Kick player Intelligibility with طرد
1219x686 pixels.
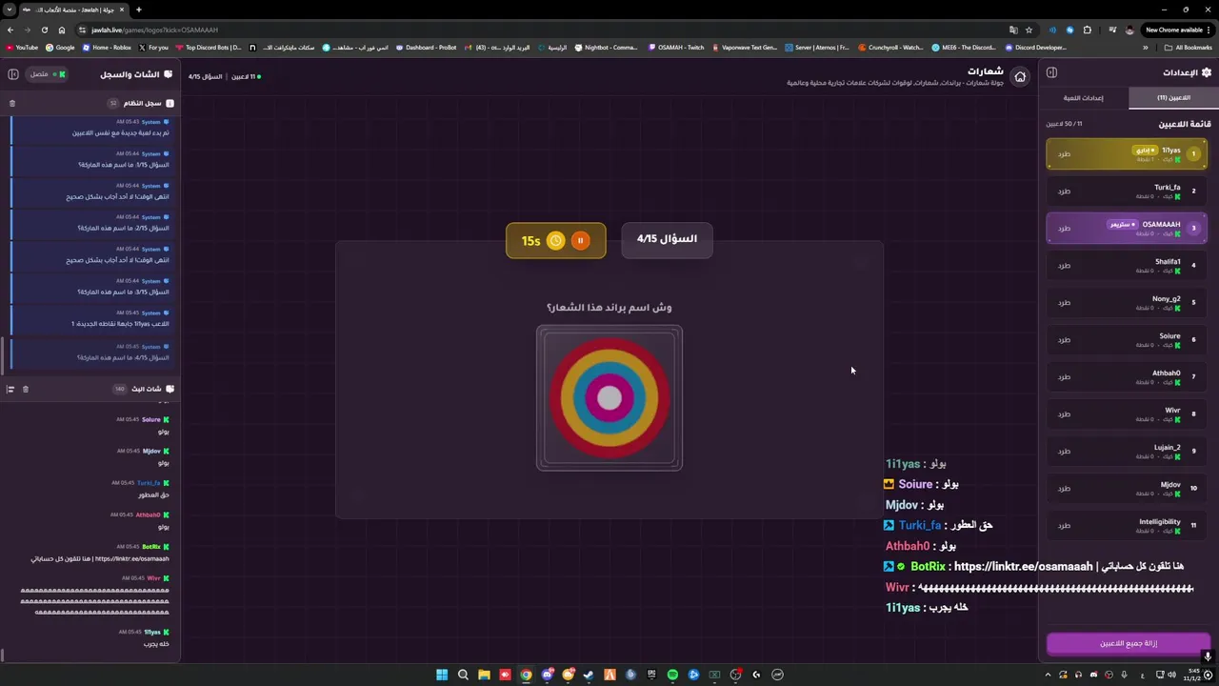pos(1064,526)
